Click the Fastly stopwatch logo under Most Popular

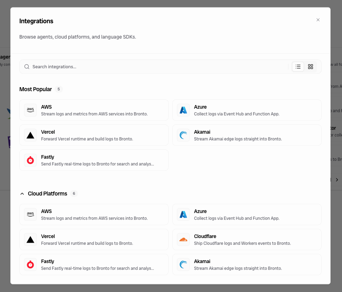click(x=30, y=160)
